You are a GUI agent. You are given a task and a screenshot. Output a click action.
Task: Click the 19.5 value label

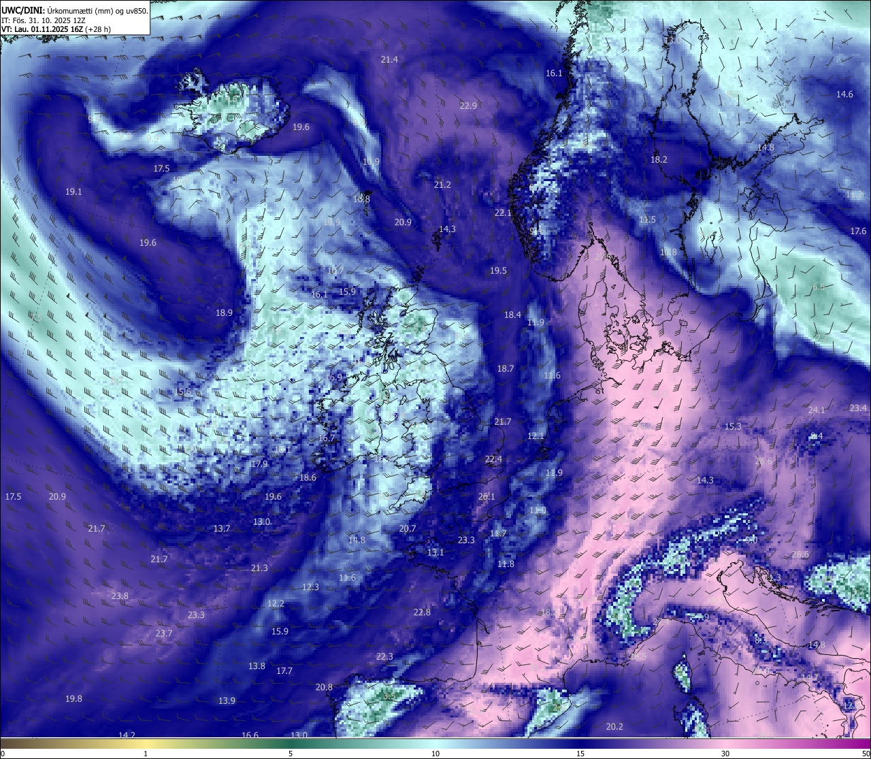click(498, 271)
